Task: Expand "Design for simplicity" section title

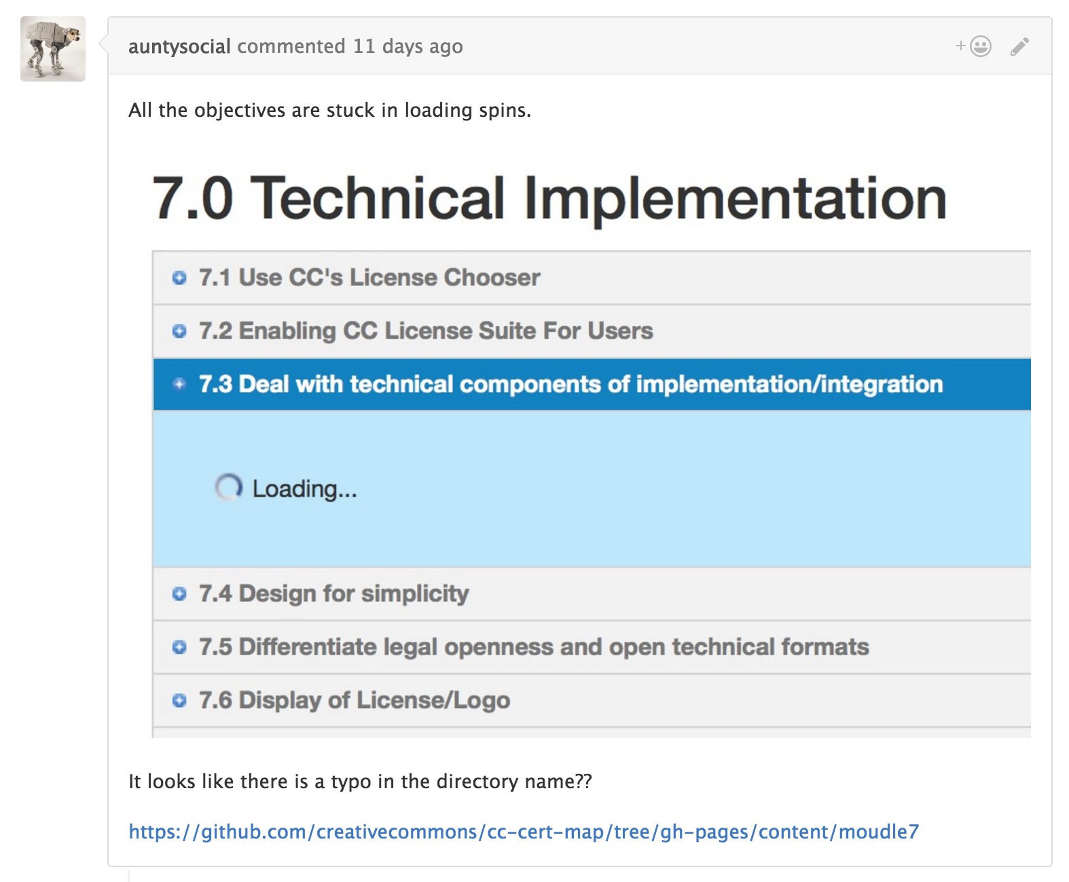Action: [x=333, y=594]
